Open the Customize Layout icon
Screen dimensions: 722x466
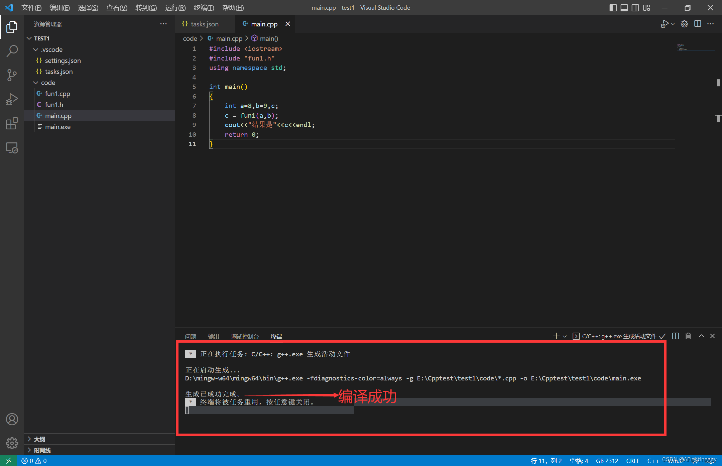[x=646, y=7]
